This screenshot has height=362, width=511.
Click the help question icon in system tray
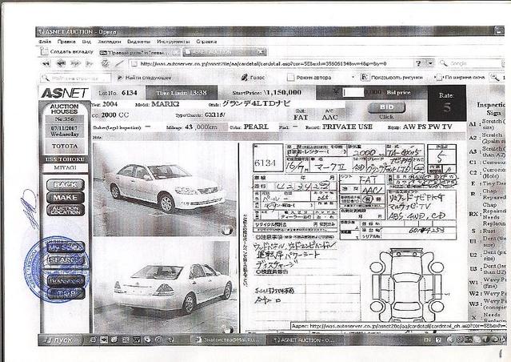click(438, 340)
